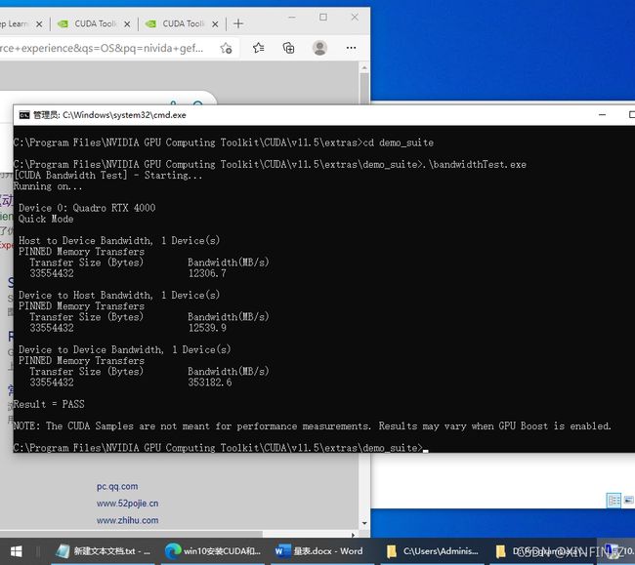Click the browser scrollbar down arrow

click(x=364, y=525)
